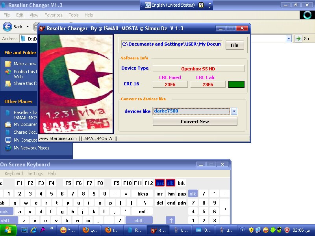
Task: Launch Internet Explorer from quick launch
Action: point(33,230)
